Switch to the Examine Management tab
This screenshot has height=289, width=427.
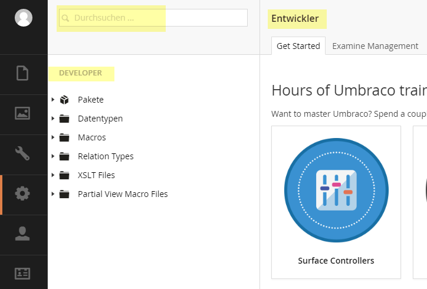tap(375, 46)
